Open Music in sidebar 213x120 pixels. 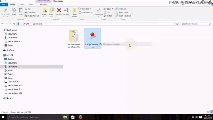click(10, 70)
